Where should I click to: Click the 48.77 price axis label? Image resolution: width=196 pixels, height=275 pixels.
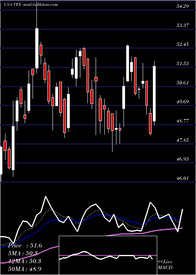pos(182,121)
